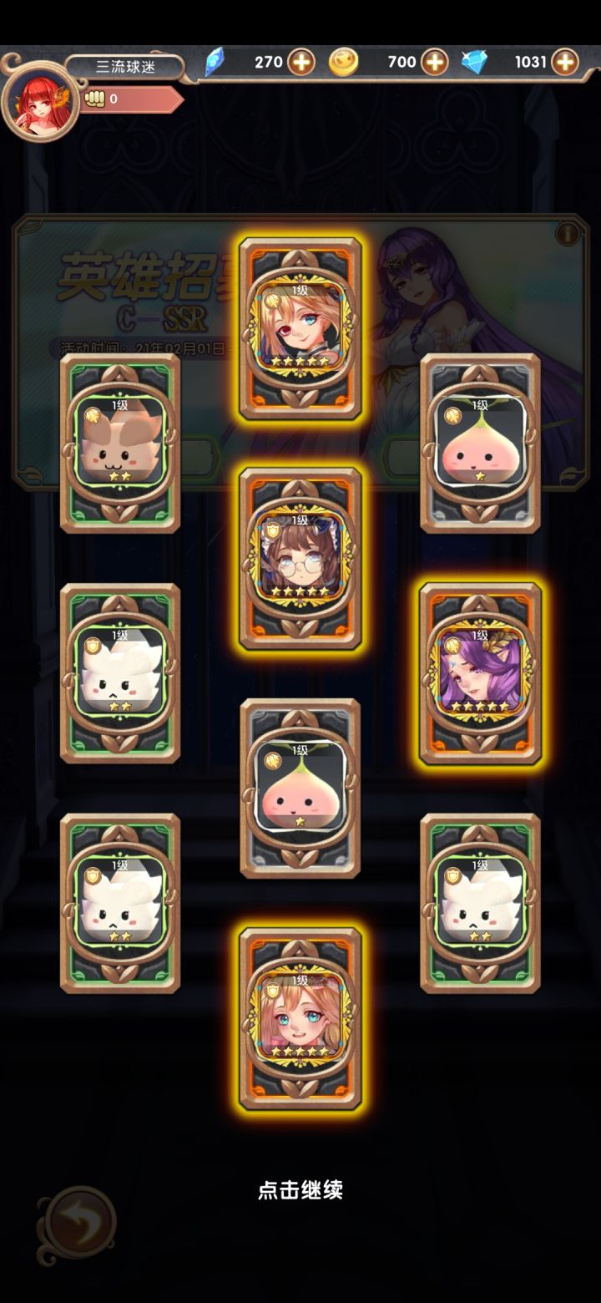Select the bottom-right white cat card
Screen dimensions: 601x1303
pyautogui.click(x=481, y=904)
